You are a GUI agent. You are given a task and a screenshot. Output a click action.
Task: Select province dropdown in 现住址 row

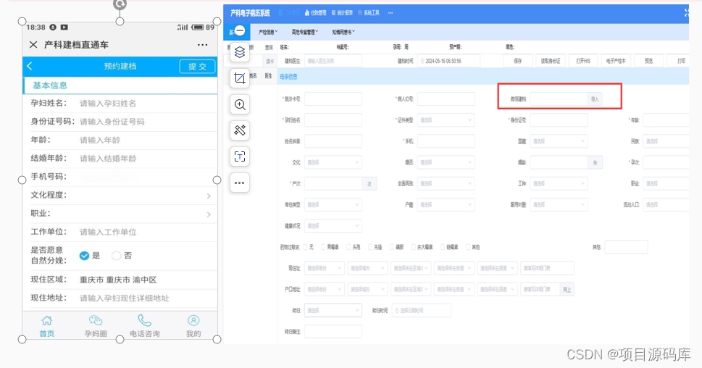click(325, 268)
